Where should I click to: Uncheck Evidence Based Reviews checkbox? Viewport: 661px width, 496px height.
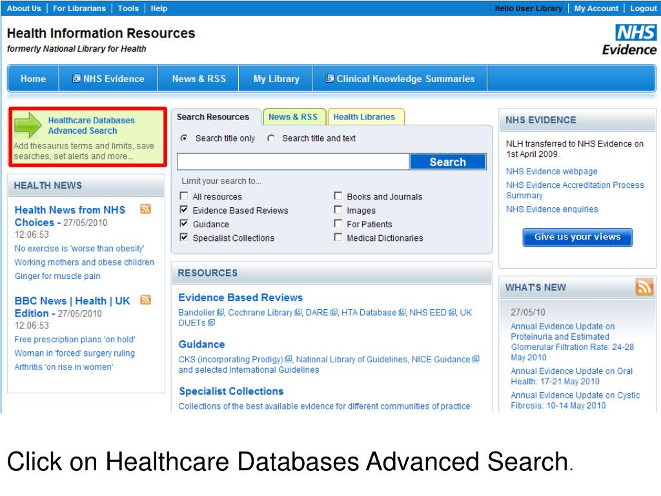[184, 210]
